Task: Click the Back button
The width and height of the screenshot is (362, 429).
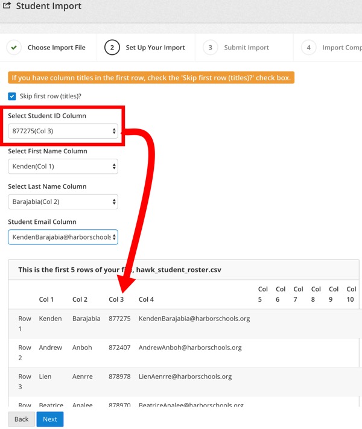Action: coord(21,419)
